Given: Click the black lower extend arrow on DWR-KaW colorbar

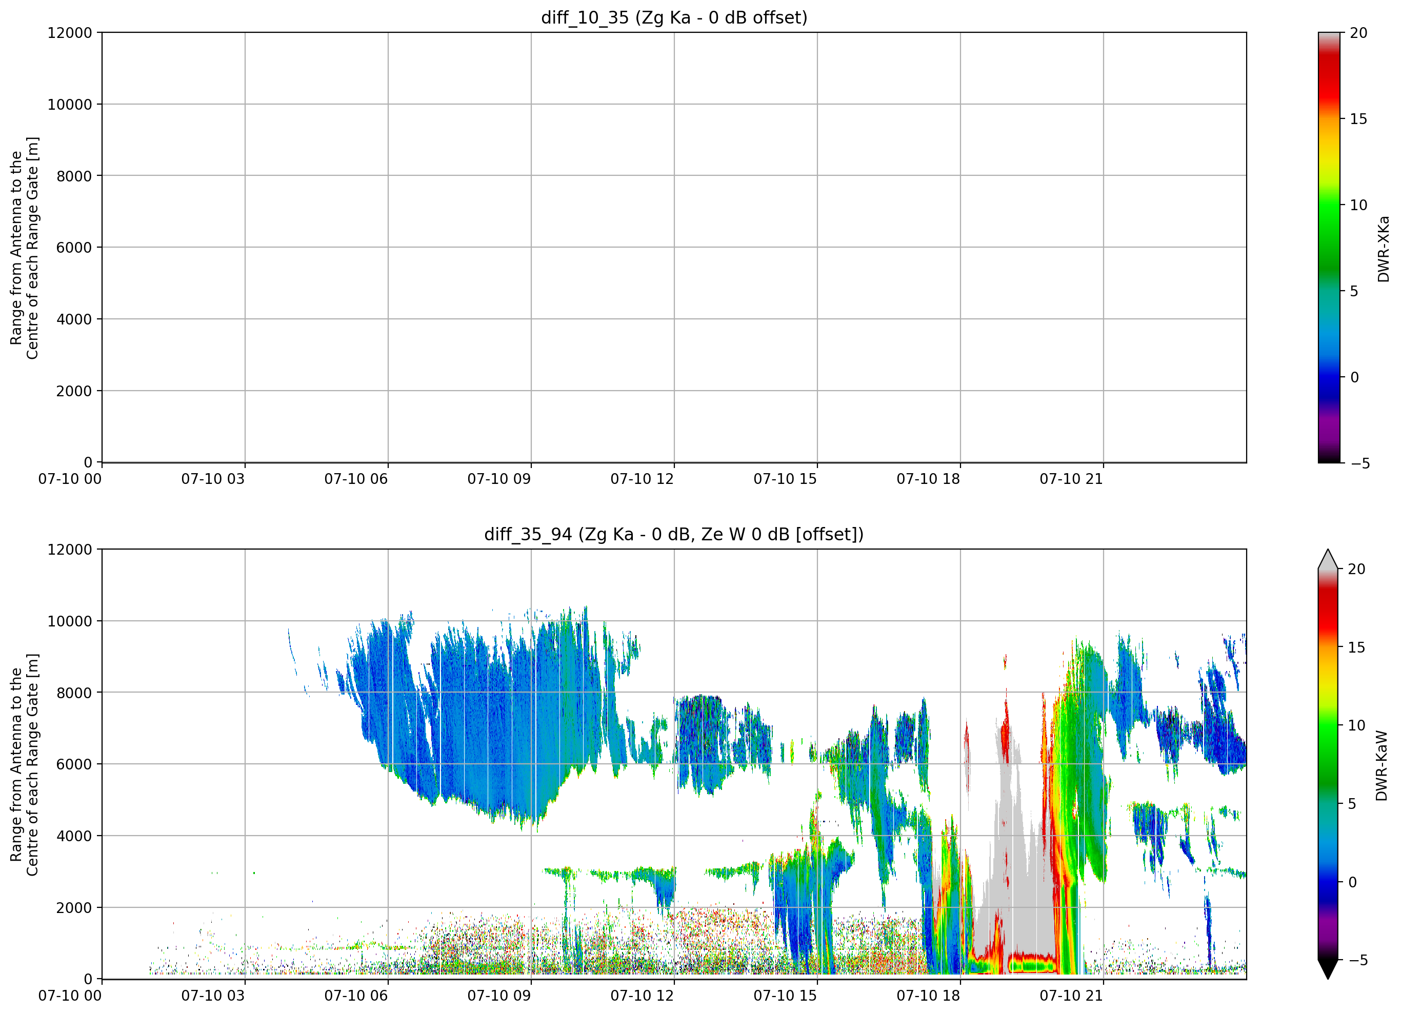Looking at the screenshot, I should tap(1328, 969).
